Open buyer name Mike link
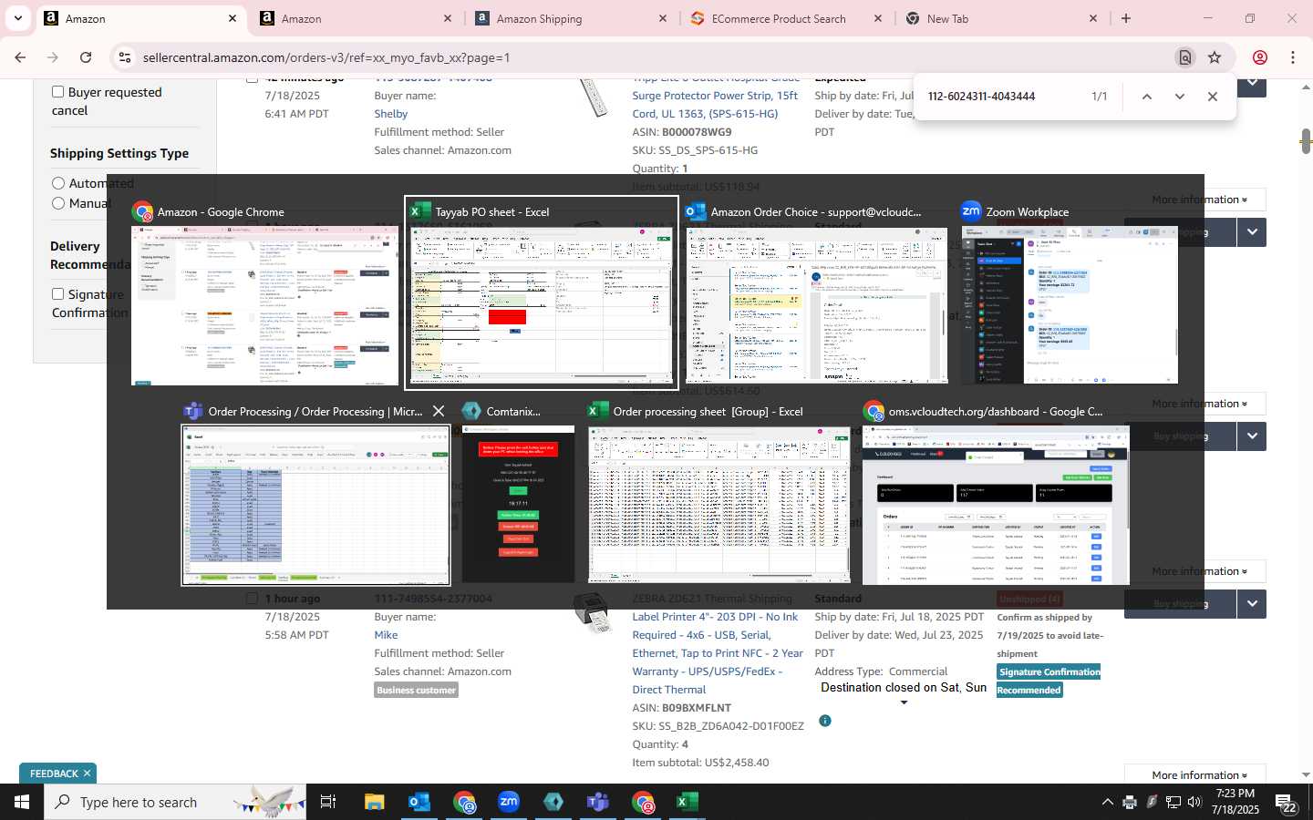The height and width of the screenshot is (820, 1313). tap(386, 635)
